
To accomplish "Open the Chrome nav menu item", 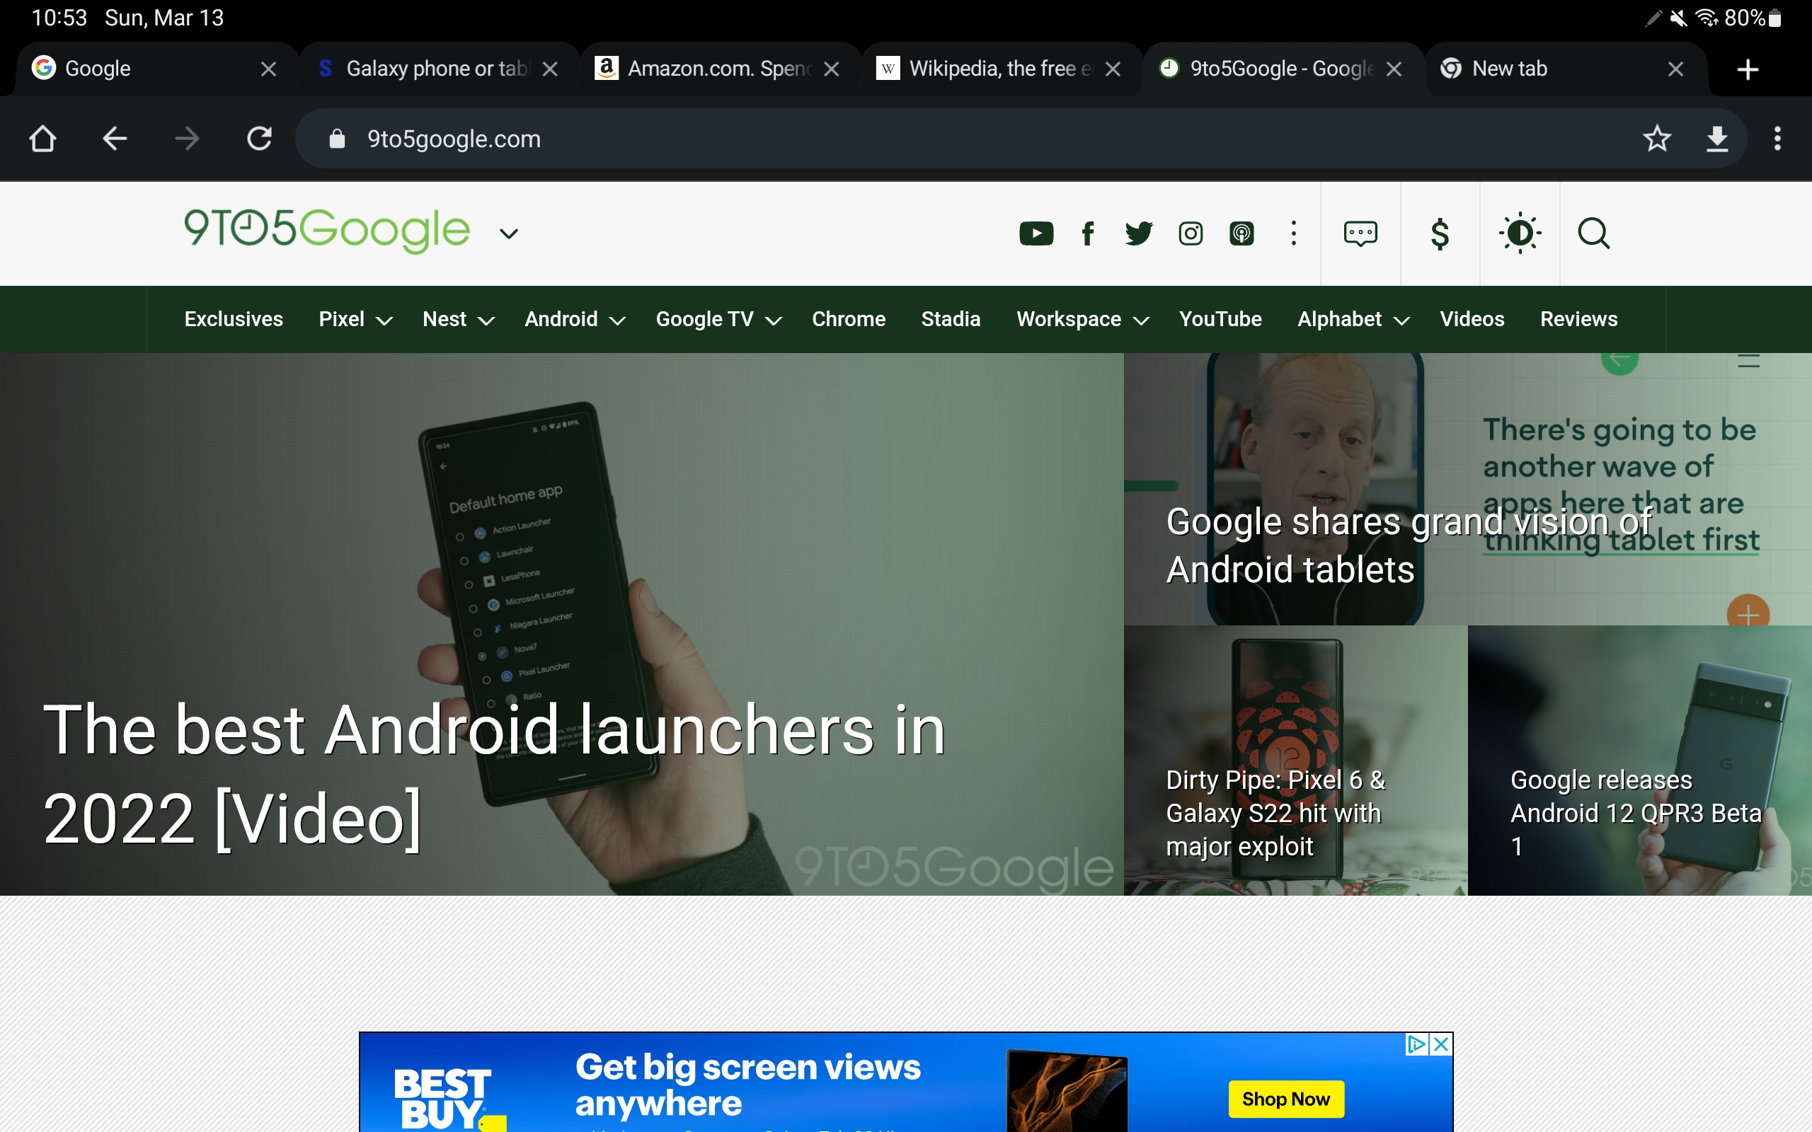I will point(849,320).
